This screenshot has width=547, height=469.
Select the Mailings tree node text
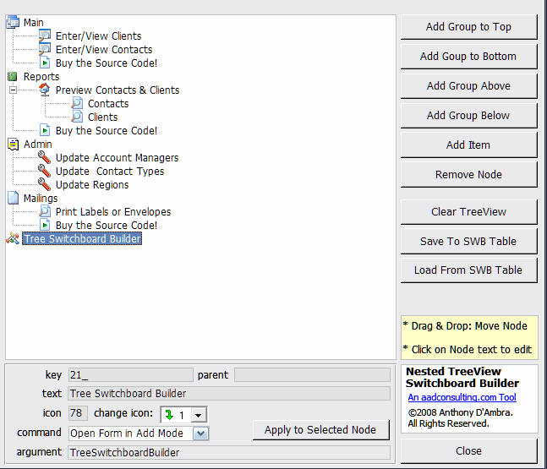click(x=41, y=199)
